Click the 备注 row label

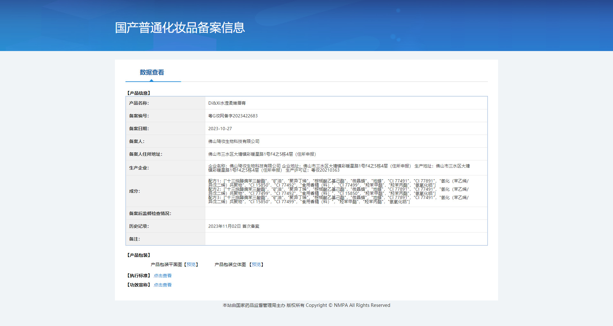(134, 239)
